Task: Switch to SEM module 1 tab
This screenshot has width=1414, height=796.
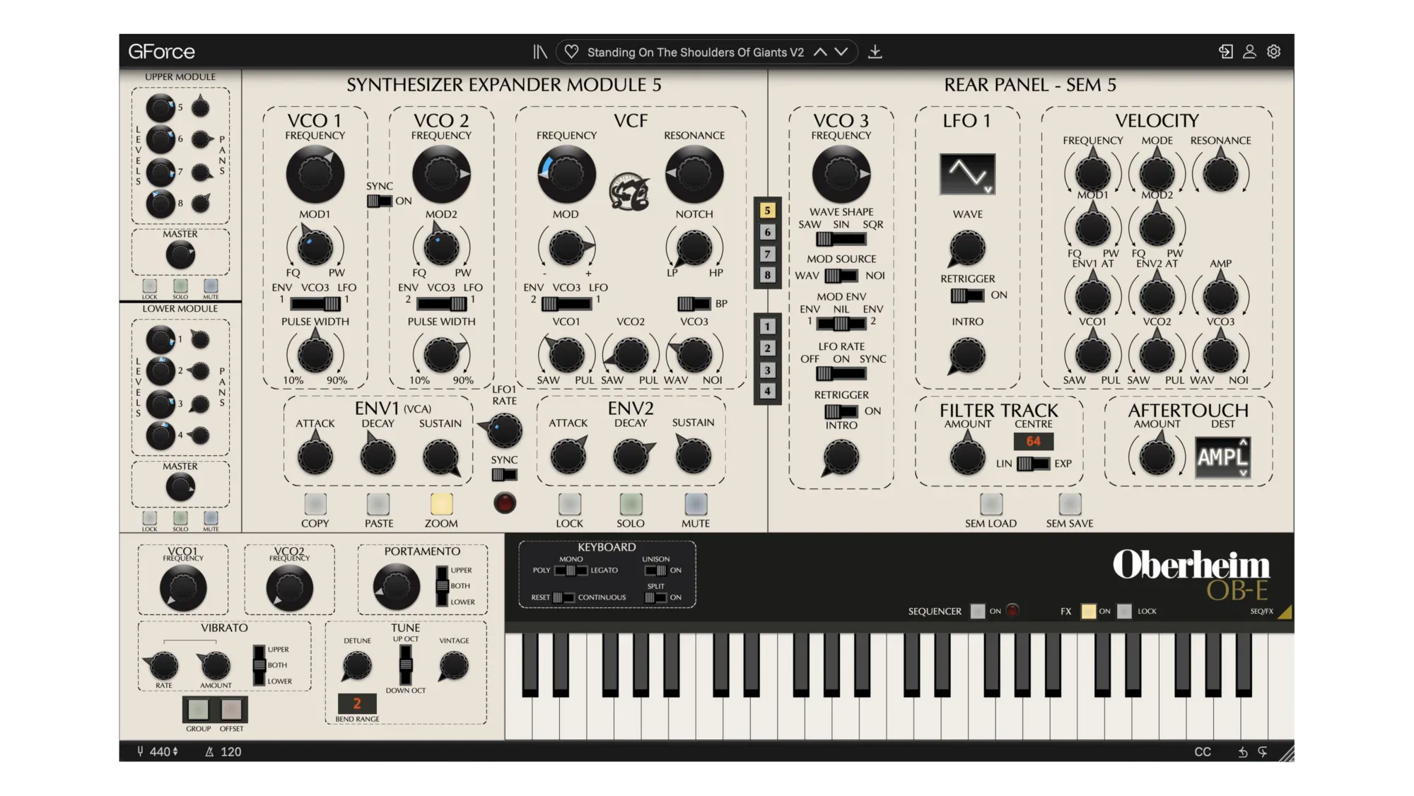Action: 767,327
